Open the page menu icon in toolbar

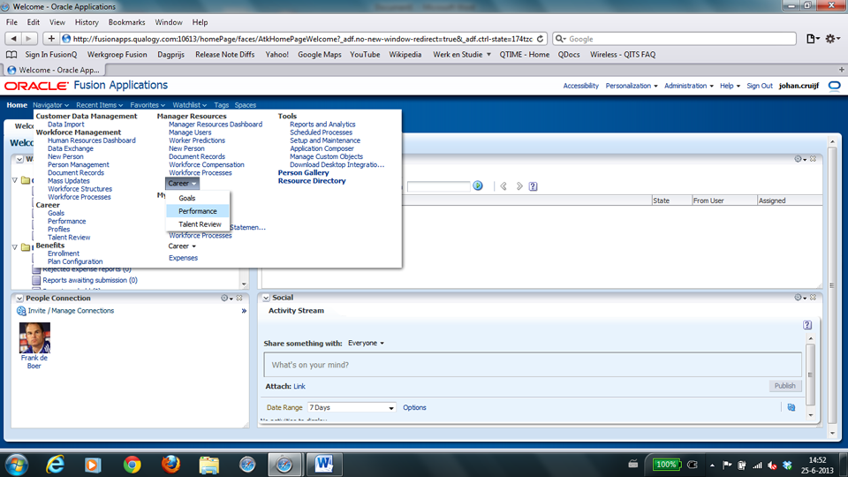point(813,39)
